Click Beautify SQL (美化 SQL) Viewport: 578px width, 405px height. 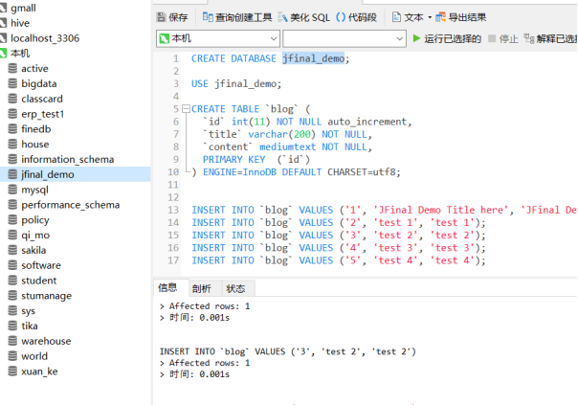(x=303, y=17)
